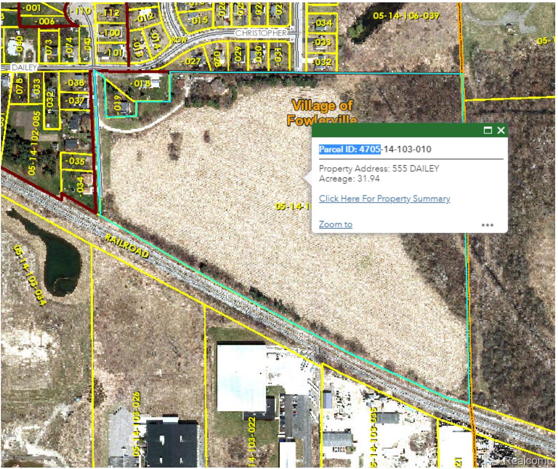
Task: Open the popup's three-dot options menu
Action: pos(487,225)
